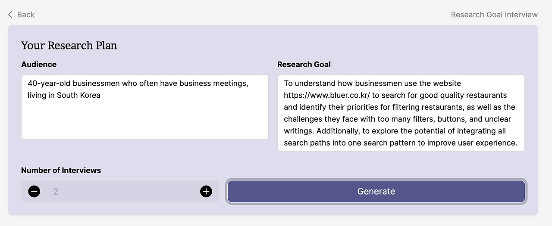This screenshot has width=552, height=226.
Task: Place cursor at "living in South Korea" text
Action: 64,95
